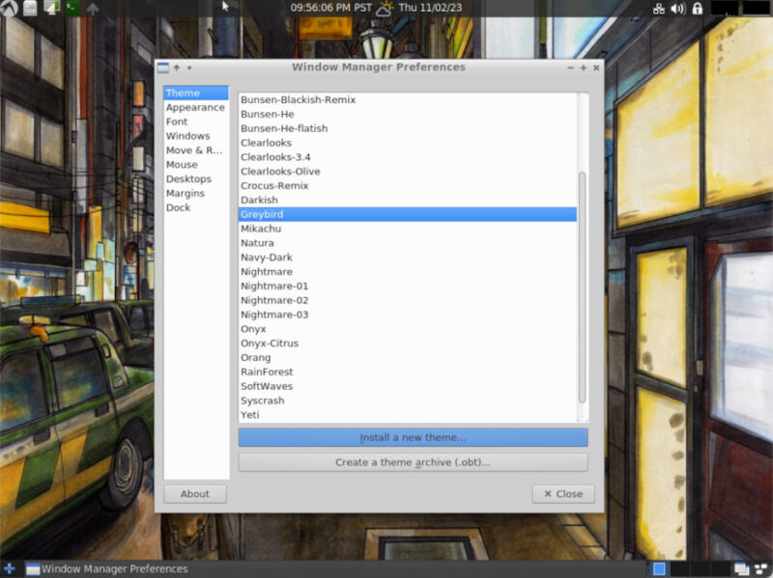
Task: Click the lock icon in the system tray
Action: [699, 8]
